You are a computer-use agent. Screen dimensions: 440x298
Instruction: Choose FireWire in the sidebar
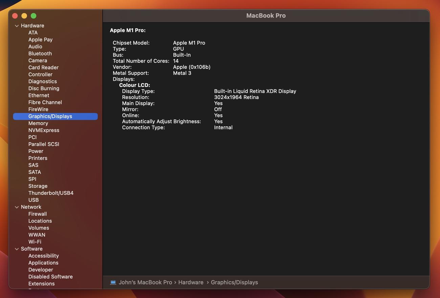[38, 109]
